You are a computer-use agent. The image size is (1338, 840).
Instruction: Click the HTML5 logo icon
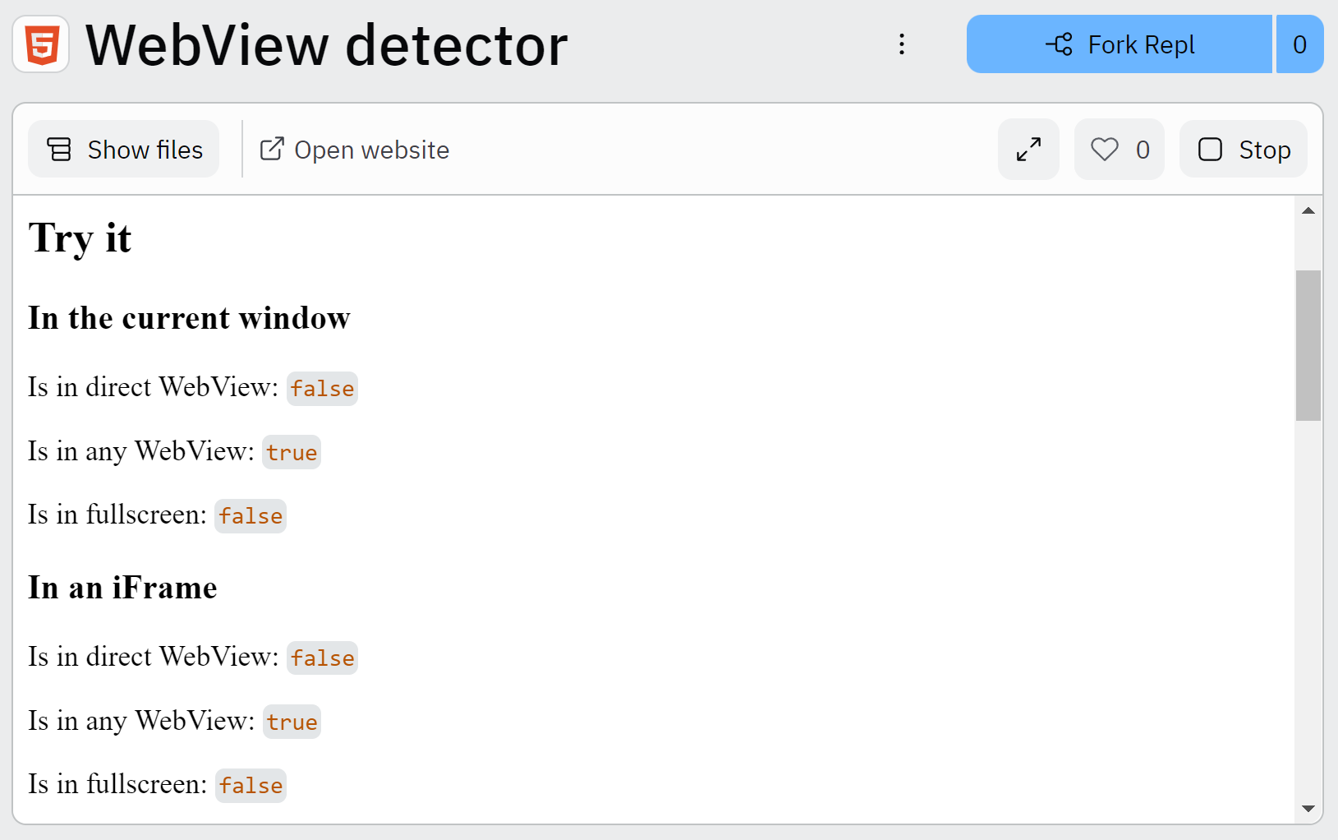click(x=39, y=44)
